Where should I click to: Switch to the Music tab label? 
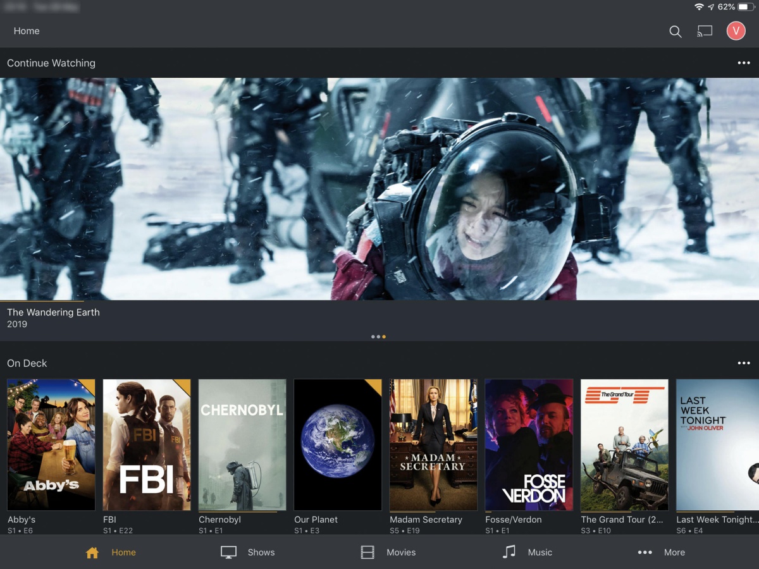click(540, 553)
